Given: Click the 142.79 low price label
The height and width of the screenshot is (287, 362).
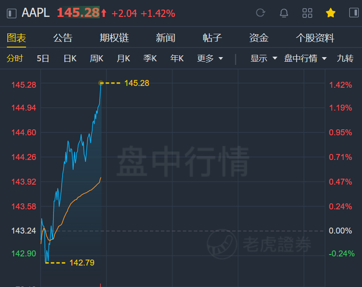Looking at the screenshot, I should pyautogui.click(x=81, y=263).
